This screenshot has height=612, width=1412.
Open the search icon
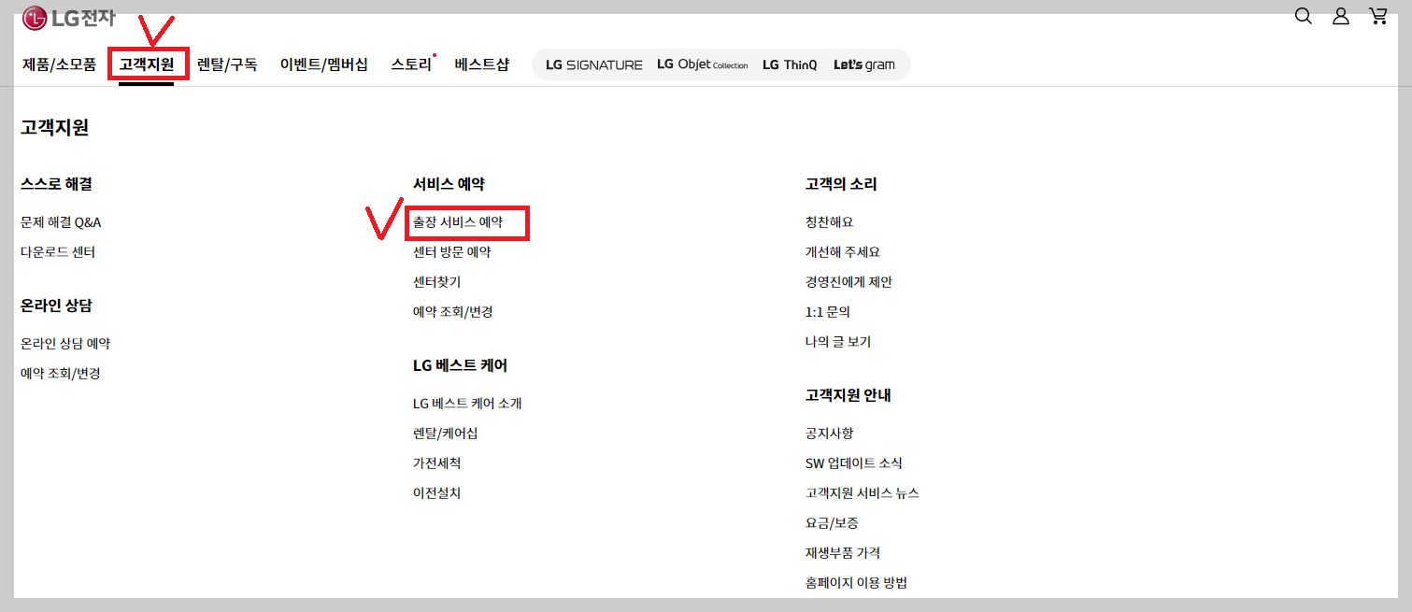1303,16
